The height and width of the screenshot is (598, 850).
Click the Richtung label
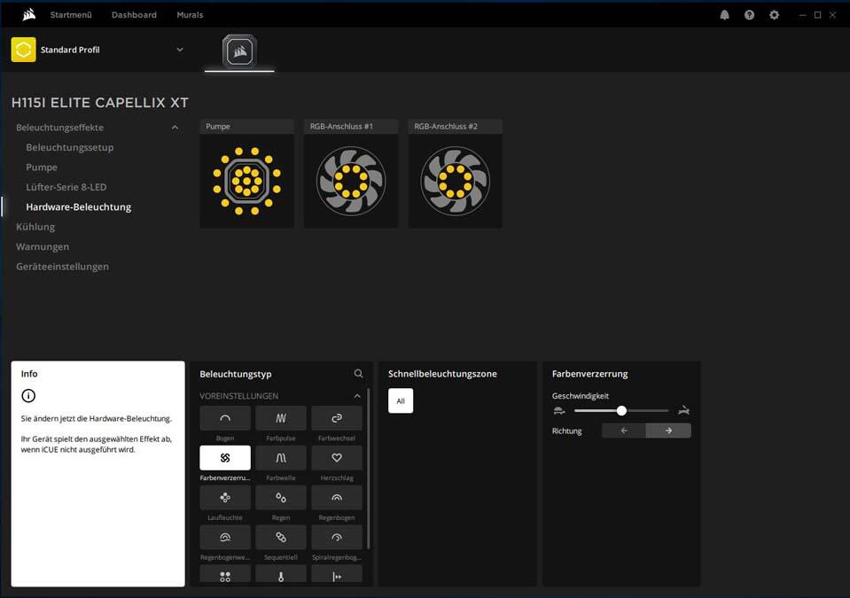[x=566, y=431]
